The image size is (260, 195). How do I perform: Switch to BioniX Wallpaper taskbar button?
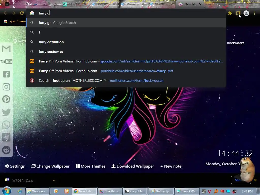[x=187, y=191]
